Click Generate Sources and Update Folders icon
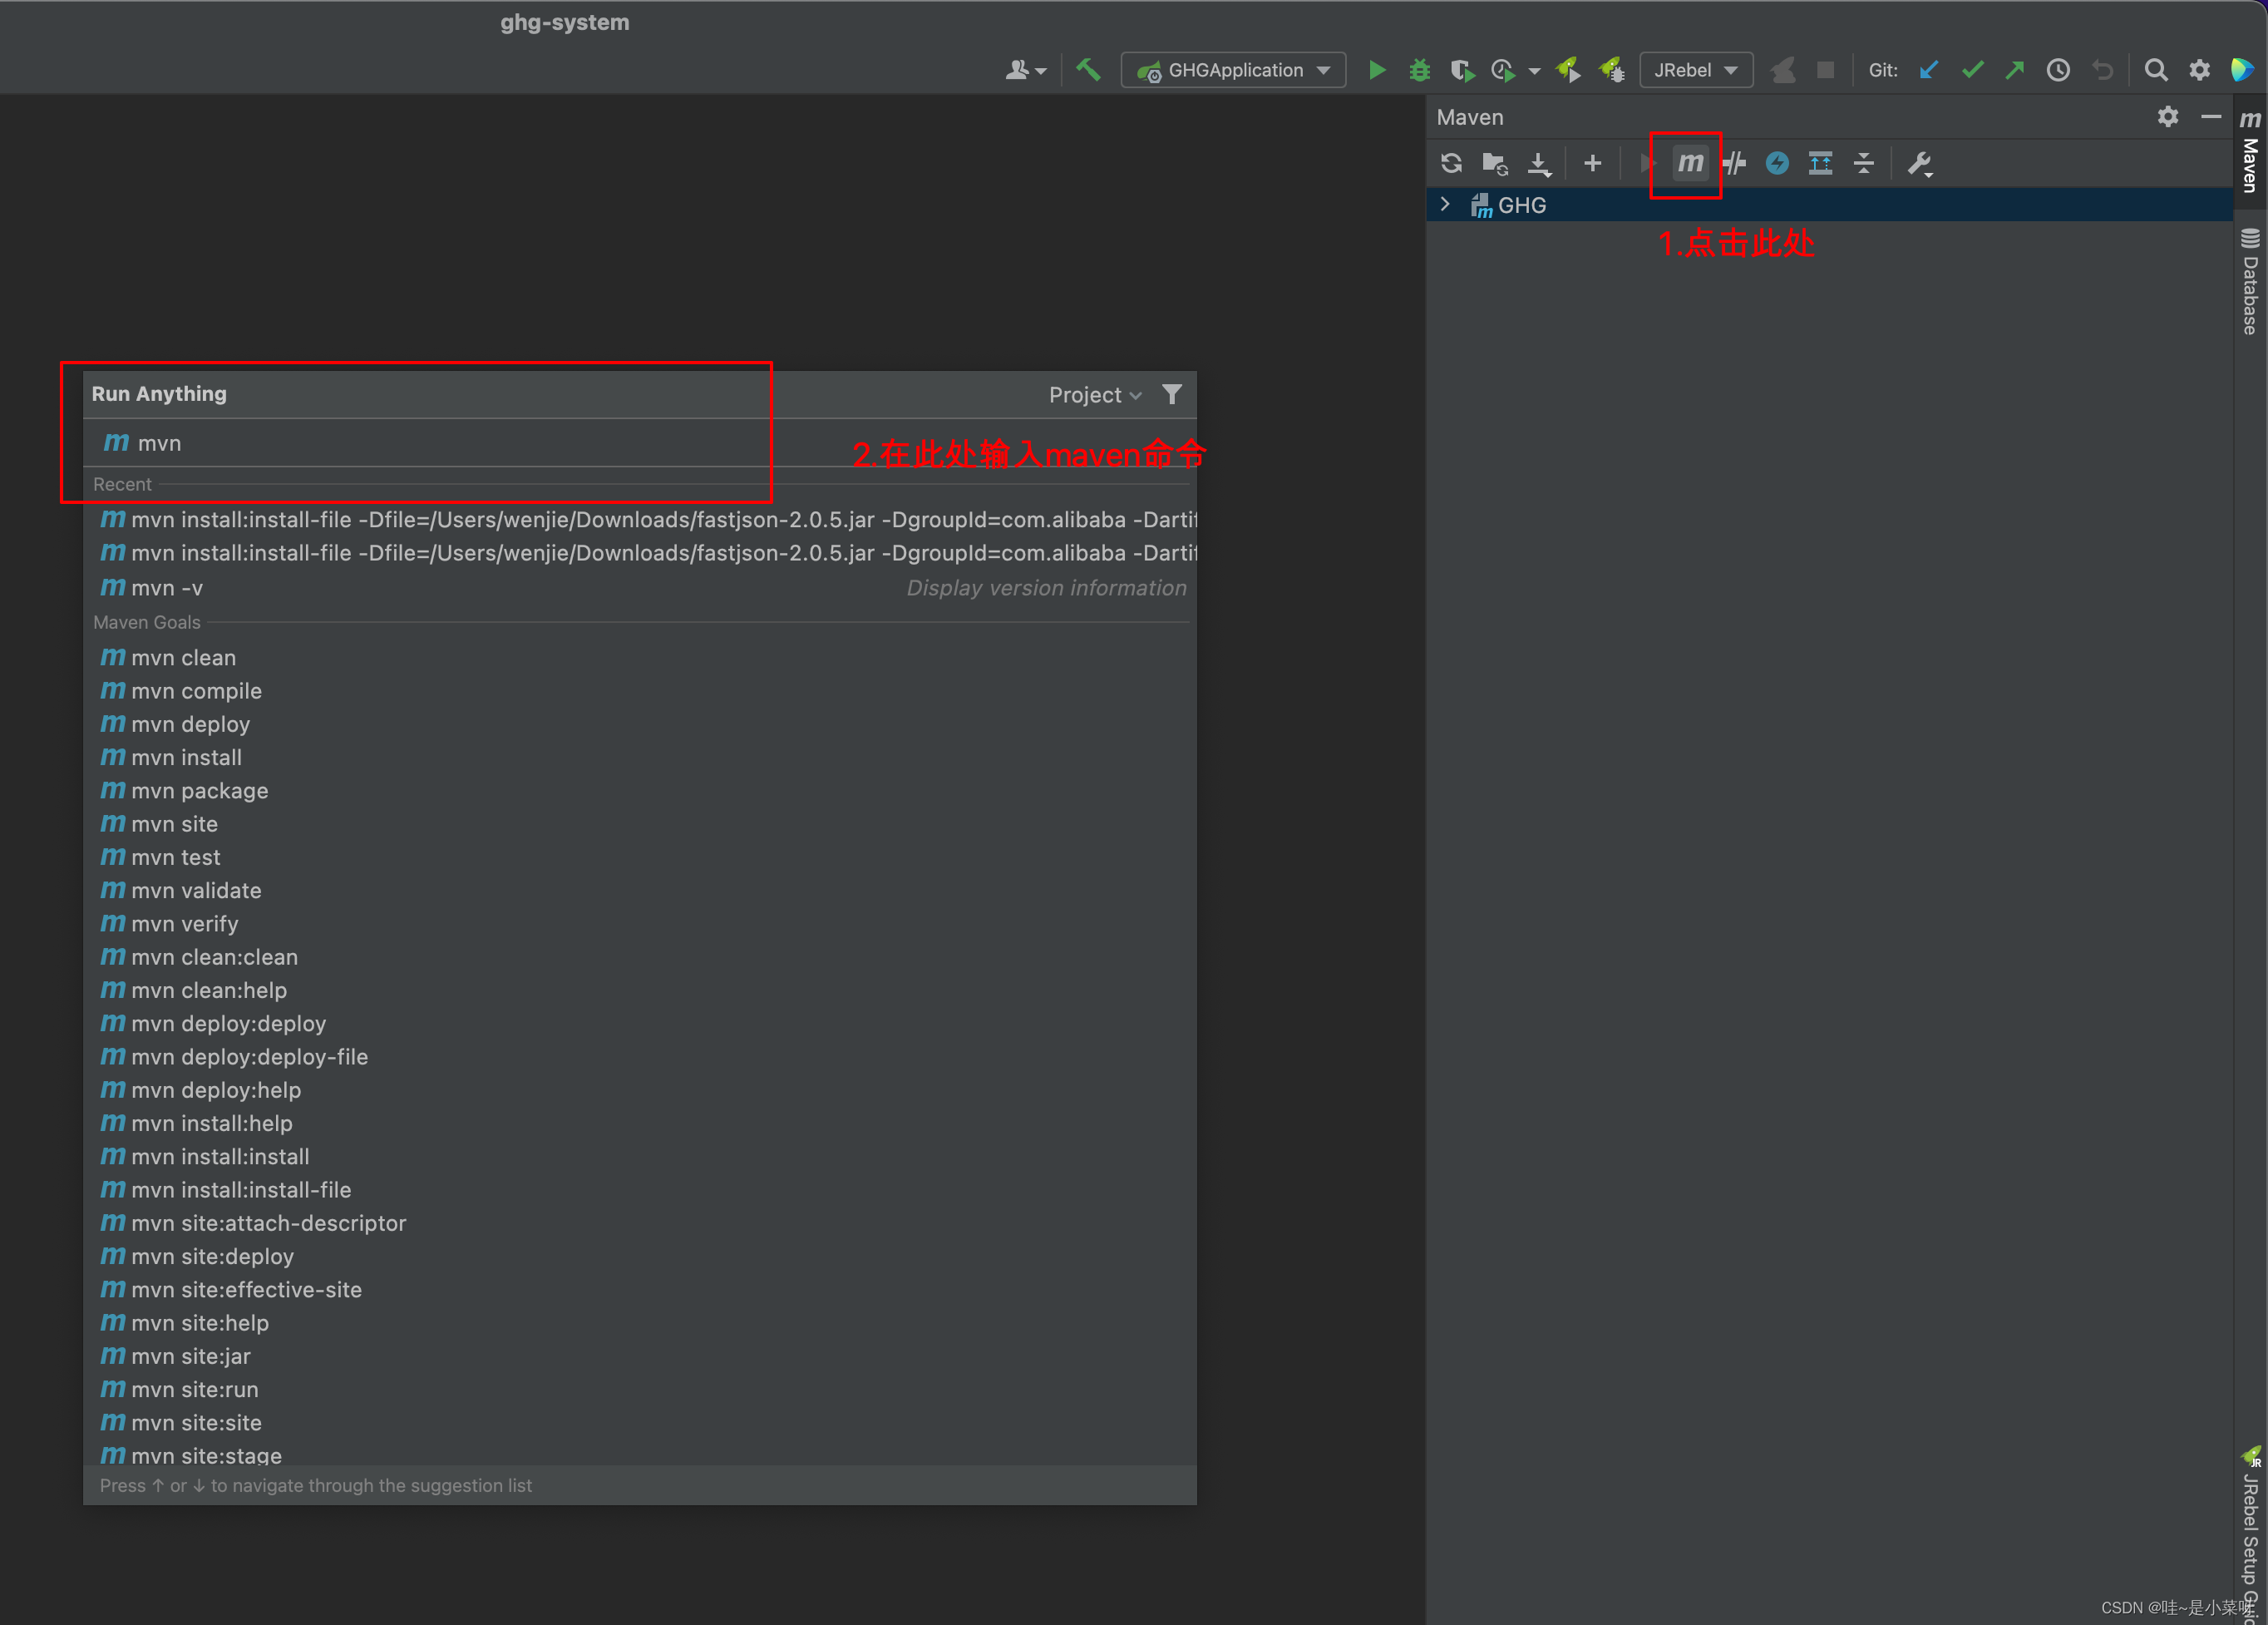Image resolution: width=2268 pixels, height=1625 pixels. 1495,163
